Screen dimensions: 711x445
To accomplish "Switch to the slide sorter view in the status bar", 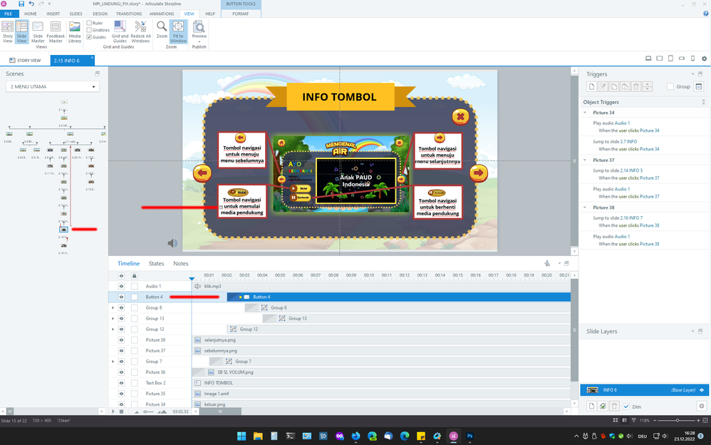I will (616, 421).
